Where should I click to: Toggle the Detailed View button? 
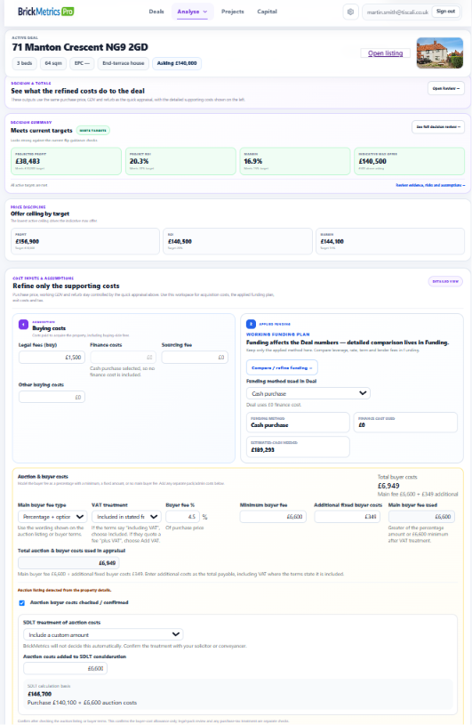pos(445,282)
